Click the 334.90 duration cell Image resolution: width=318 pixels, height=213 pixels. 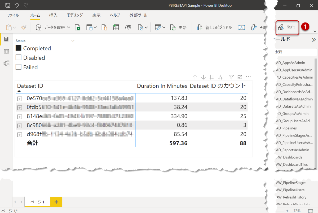coord(179,116)
